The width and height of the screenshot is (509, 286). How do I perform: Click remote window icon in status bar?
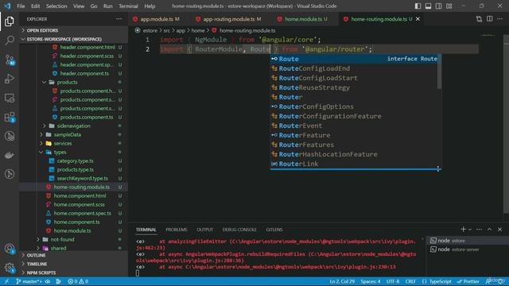(x=6, y=281)
